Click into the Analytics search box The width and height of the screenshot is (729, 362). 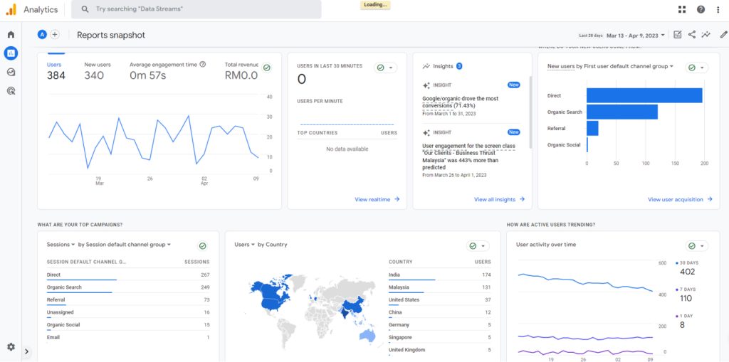[196, 9]
